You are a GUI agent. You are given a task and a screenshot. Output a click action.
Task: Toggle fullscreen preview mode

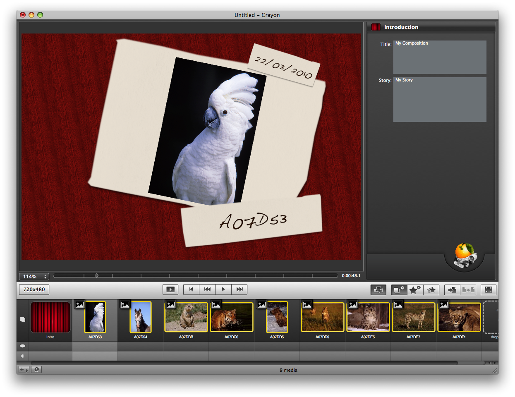coord(488,290)
